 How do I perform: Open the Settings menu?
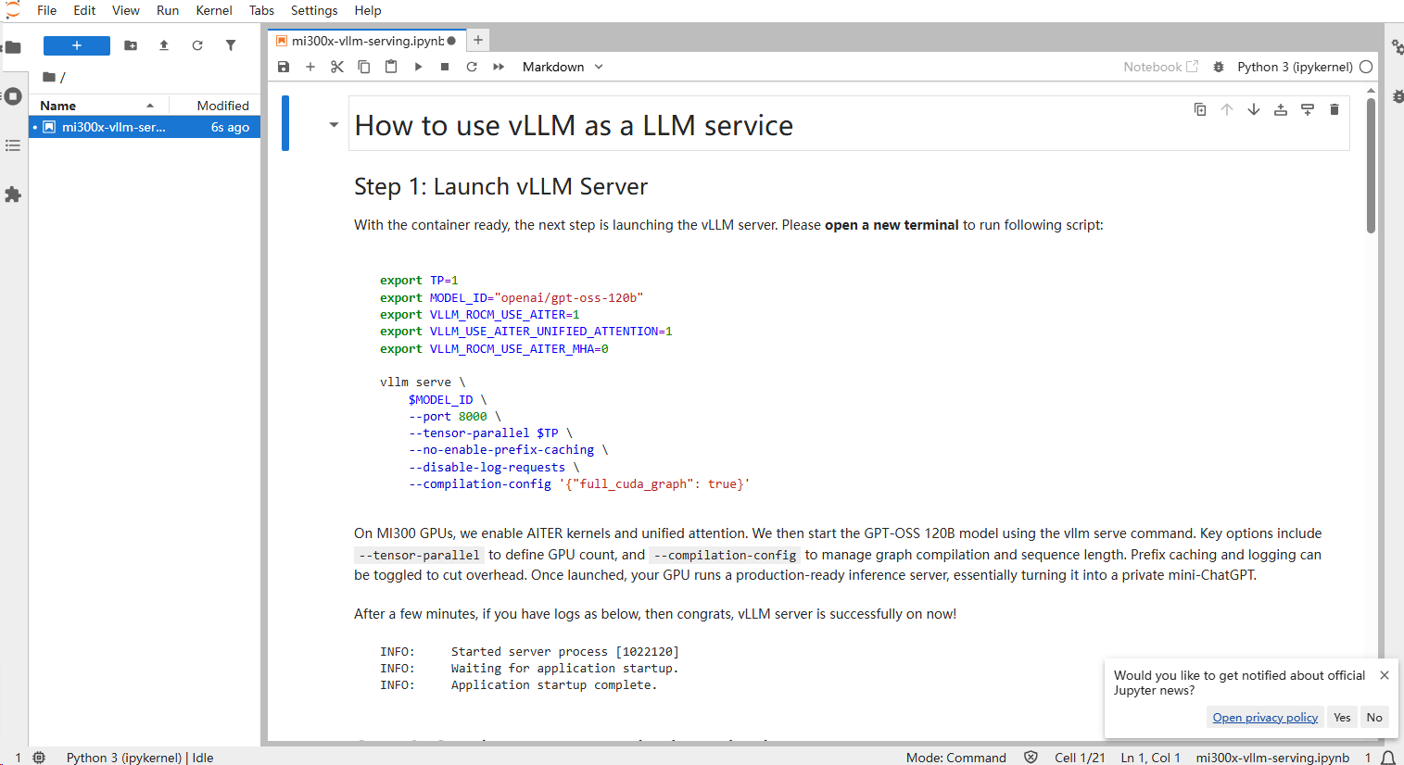(314, 10)
